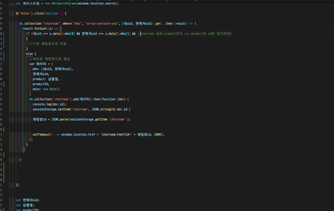
Task: Place cursor in the '#chat' selector string
Action: [25, 13]
